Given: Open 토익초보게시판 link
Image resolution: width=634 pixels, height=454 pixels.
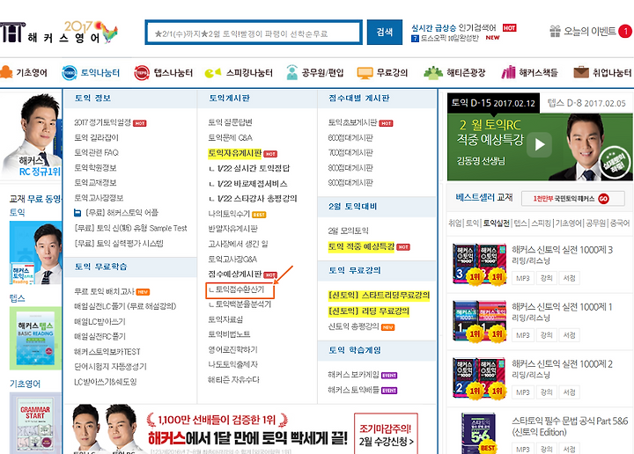Looking at the screenshot, I should 352,122.
